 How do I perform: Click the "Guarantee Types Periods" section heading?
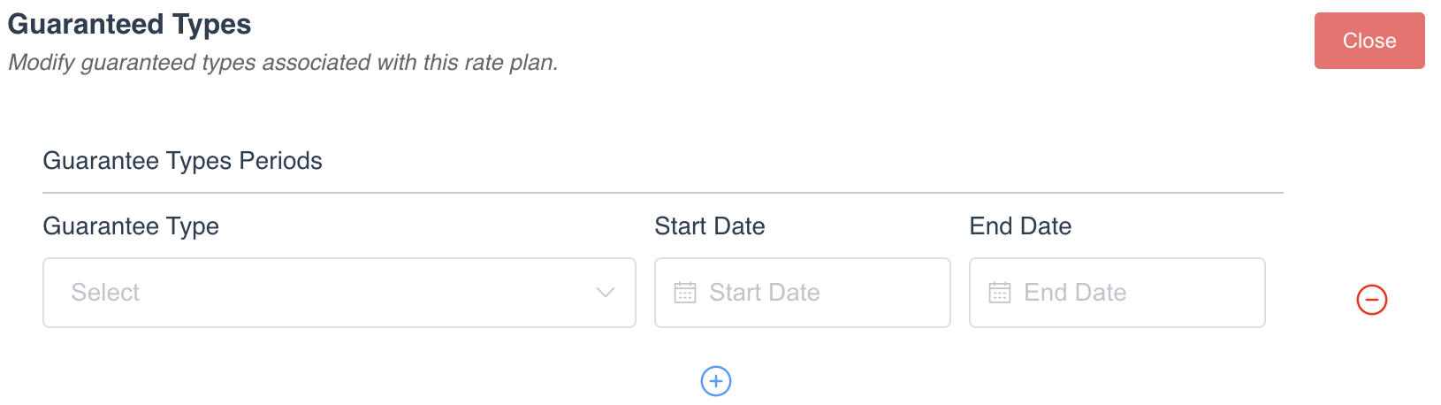click(x=182, y=161)
